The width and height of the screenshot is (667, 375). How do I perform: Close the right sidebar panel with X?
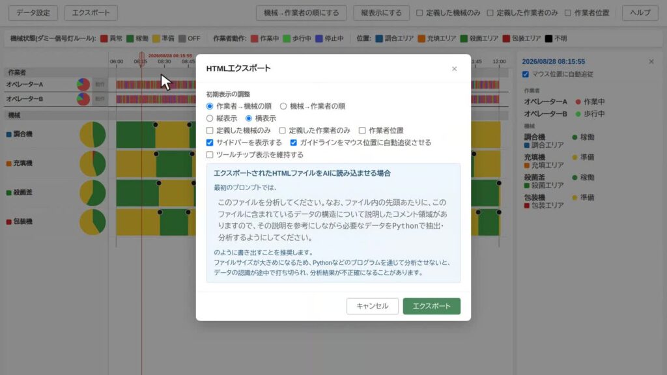pos(651,62)
